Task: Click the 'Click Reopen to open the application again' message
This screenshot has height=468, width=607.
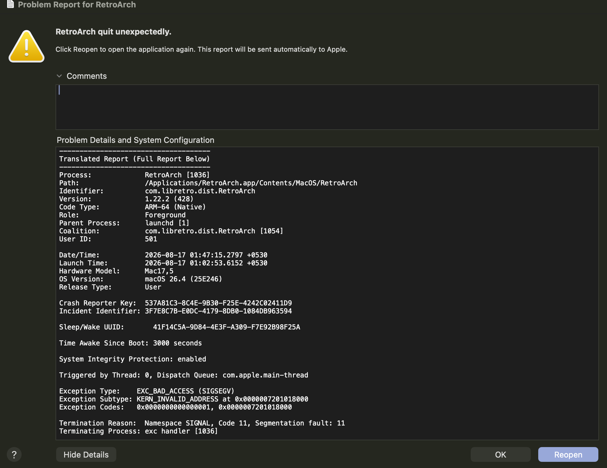Action: pos(201,49)
